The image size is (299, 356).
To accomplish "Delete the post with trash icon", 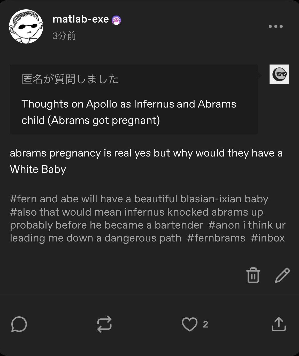I will [x=253, y=275].
